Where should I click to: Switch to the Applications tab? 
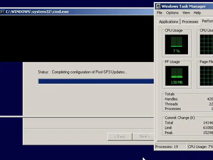(169, 22)
